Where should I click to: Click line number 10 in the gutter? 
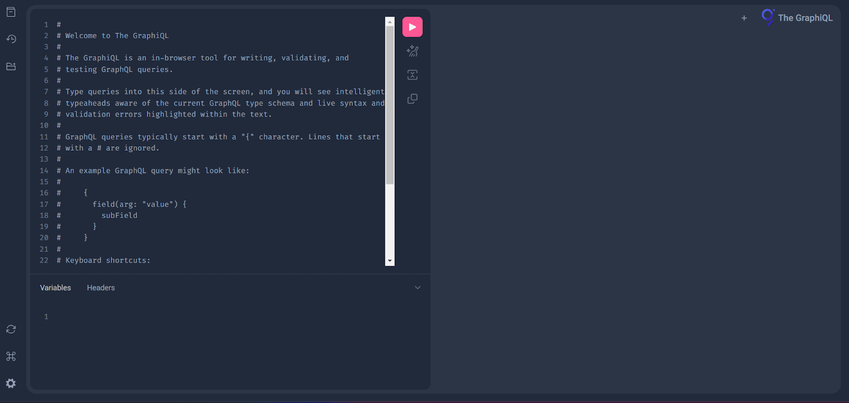(x=44, y=126)
